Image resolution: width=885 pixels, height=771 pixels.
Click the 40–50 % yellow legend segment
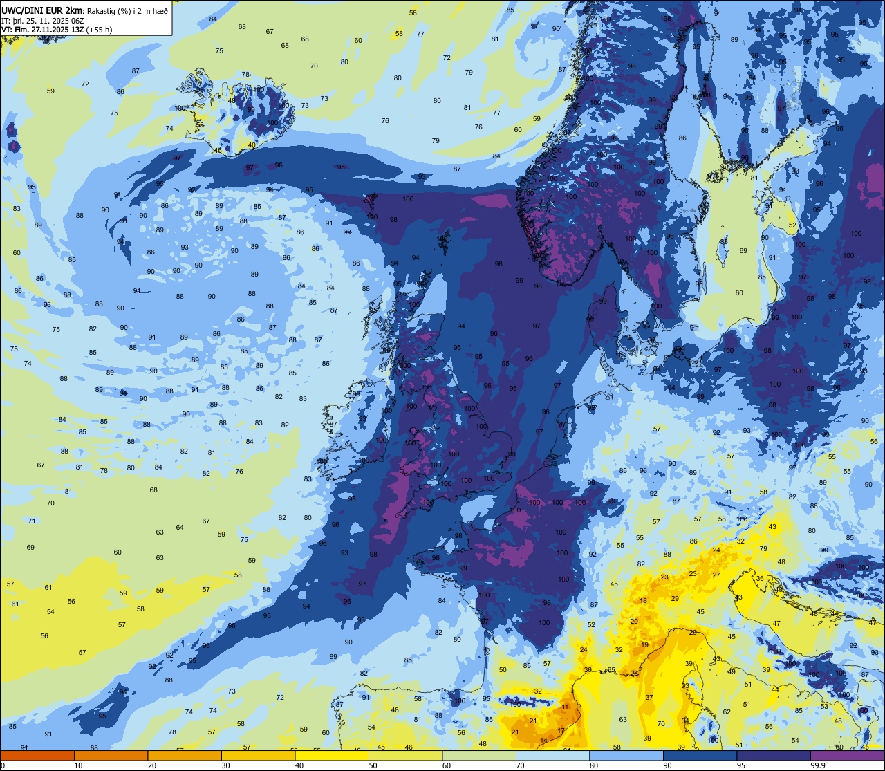point(332,756)
